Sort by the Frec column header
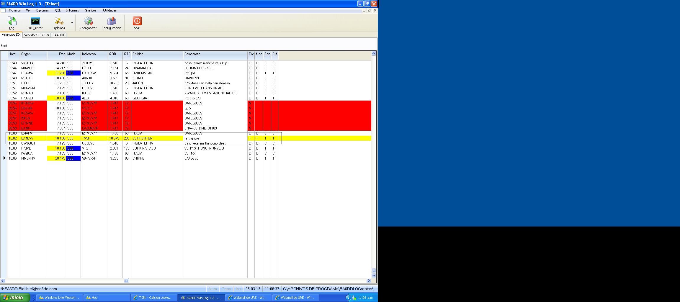 coord(56,54)
